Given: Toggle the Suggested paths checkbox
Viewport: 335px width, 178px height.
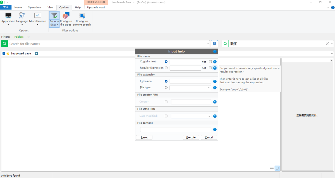Looking at the screenshot, I should [4, 53].
